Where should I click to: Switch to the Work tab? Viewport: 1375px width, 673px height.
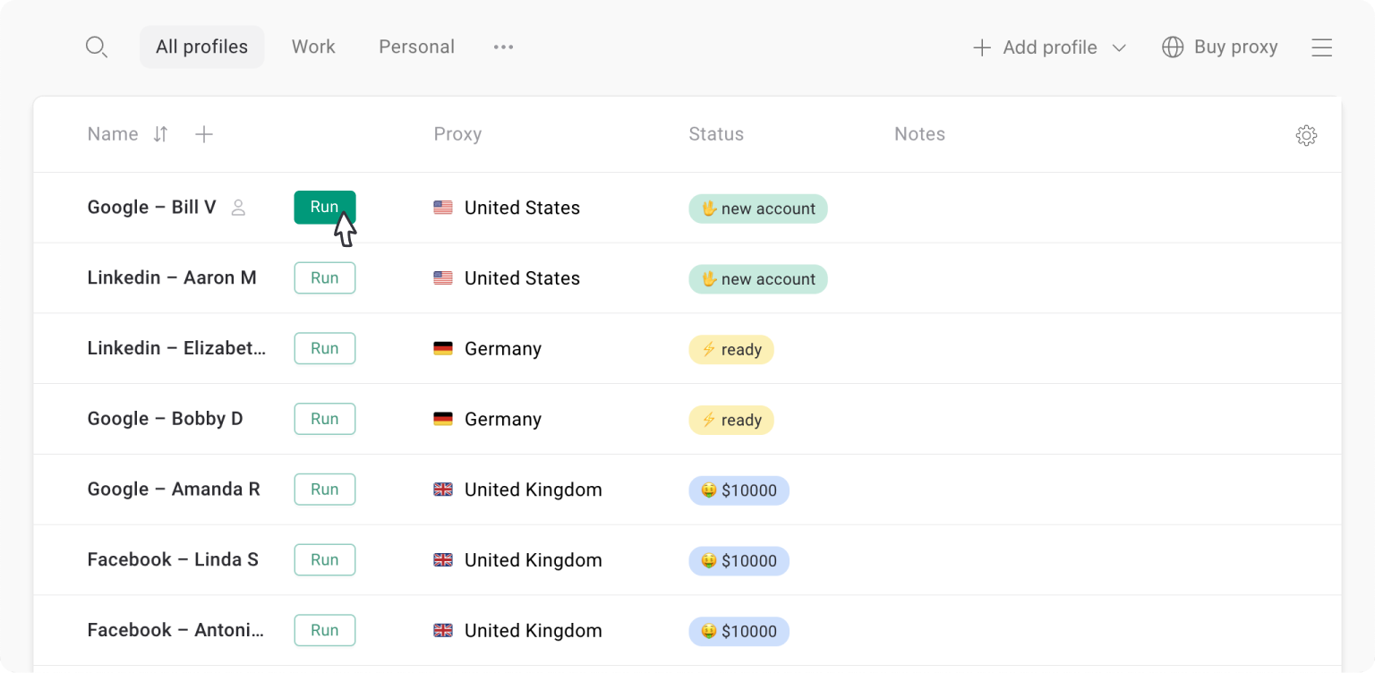pos(313,47)
